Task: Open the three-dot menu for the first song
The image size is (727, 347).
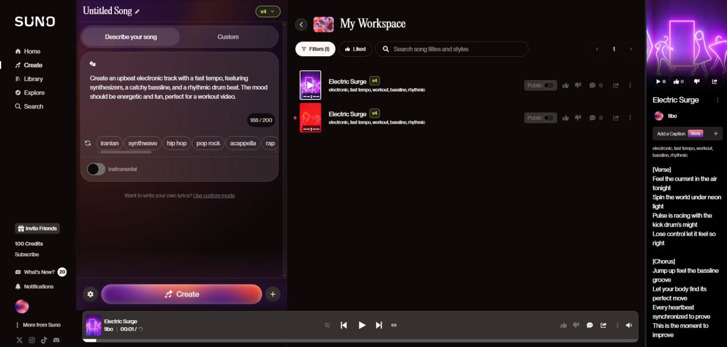Action: (x=629, y=85)
